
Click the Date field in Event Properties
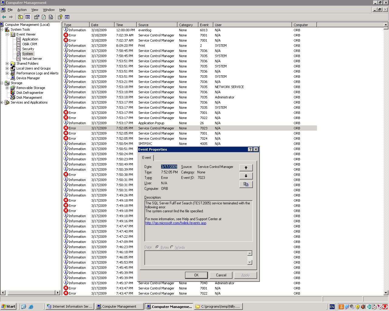coord(169,167)
